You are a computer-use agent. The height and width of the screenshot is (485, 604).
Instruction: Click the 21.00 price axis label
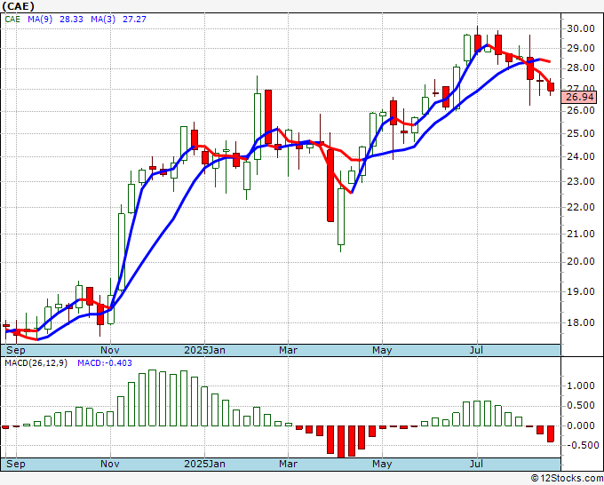581,234
